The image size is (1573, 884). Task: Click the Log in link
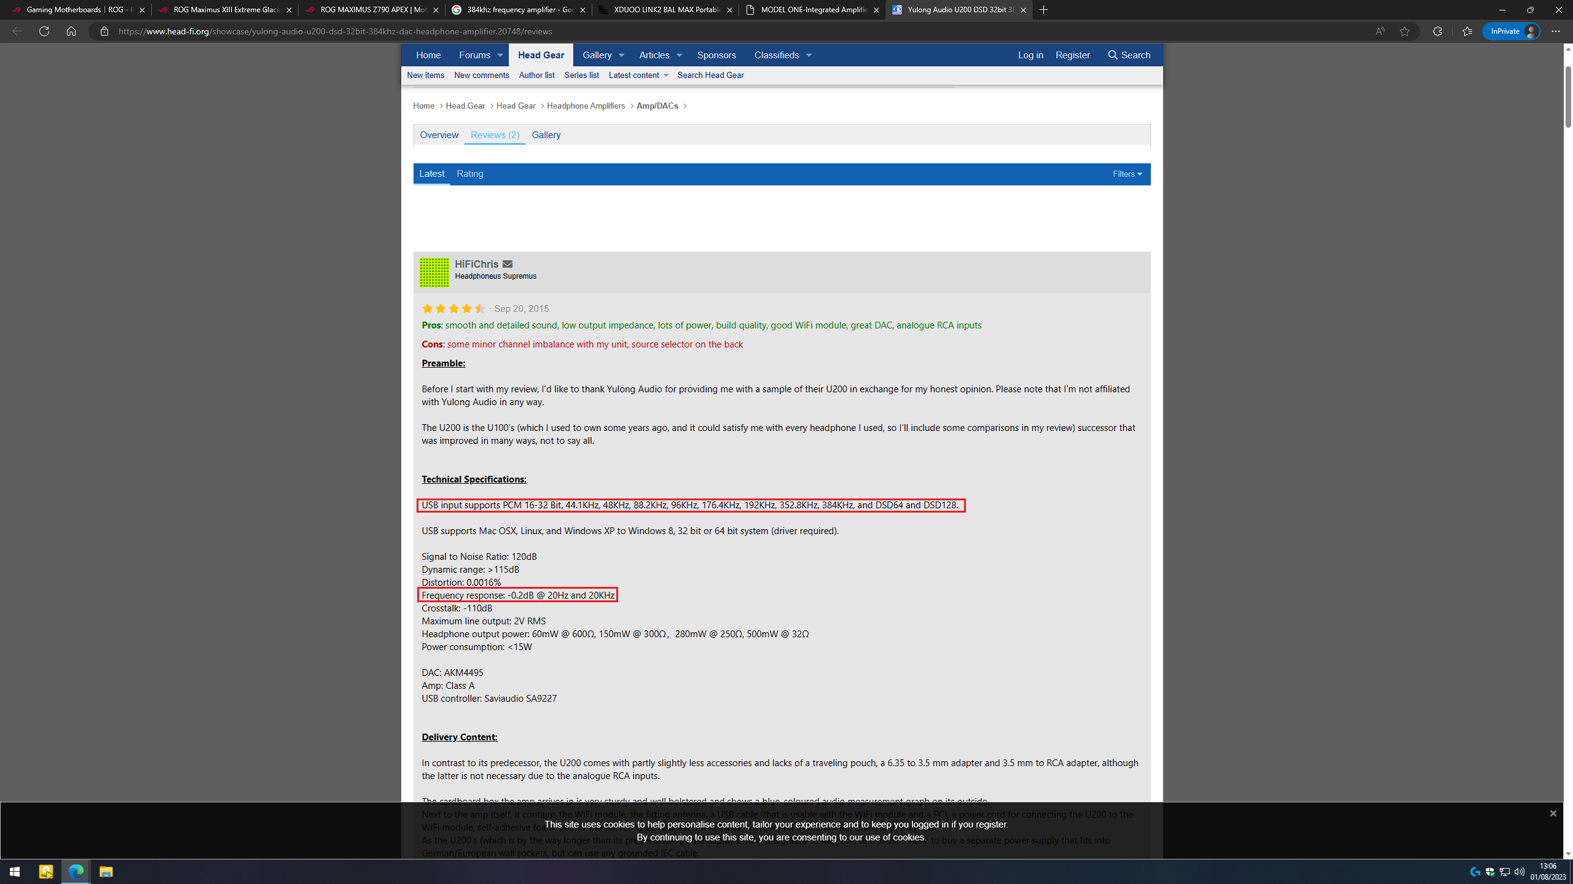[1030, 55]
